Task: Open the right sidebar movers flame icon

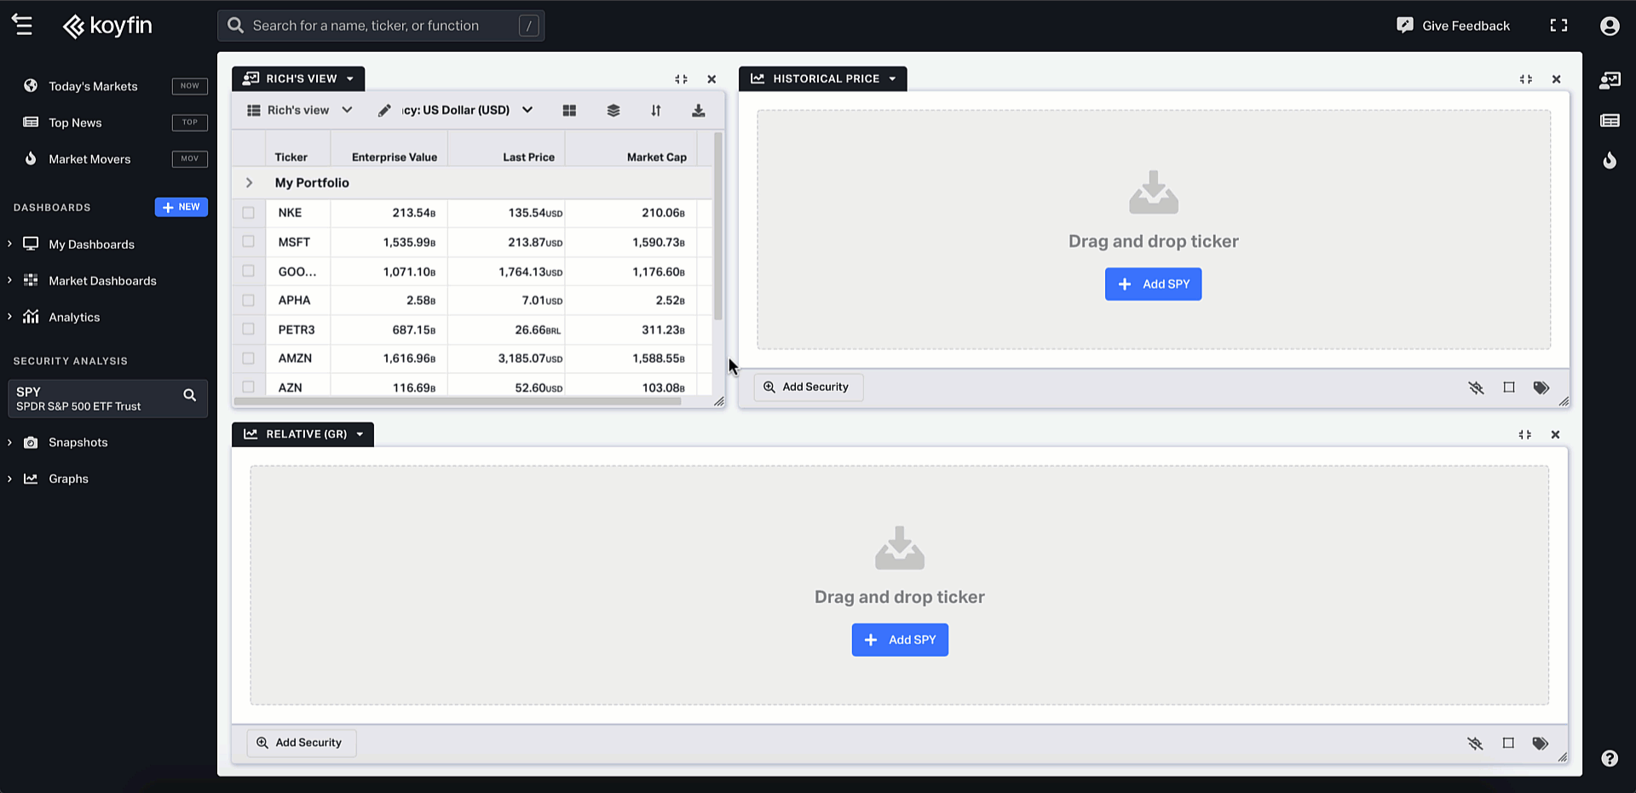Action: click(x=1610, y=160)
